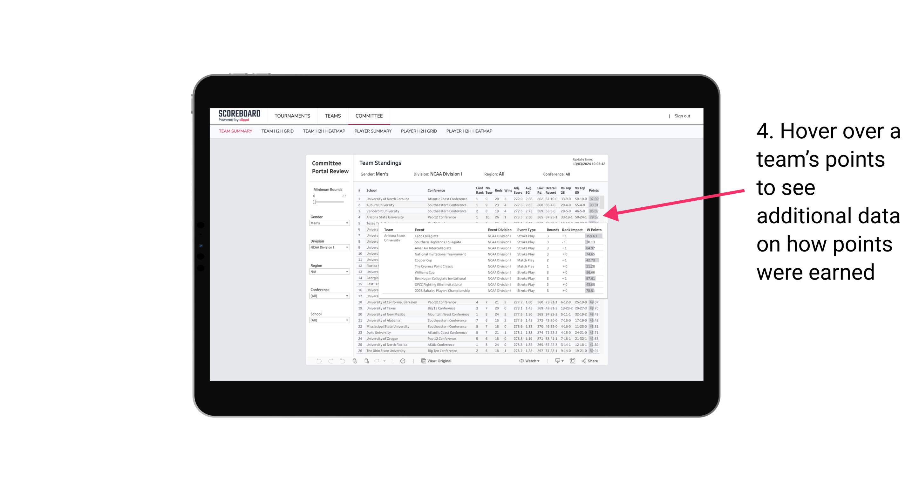This screenshot has height=491, width=912.
Task: Click the clock/timer update icon
Action: tap(405, 361)
